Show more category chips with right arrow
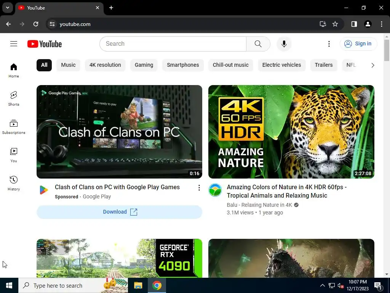Viewport: 390px width, 293px height. click(372, 65)
